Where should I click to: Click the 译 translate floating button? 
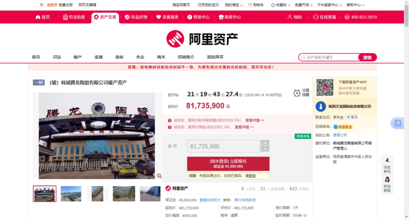[x=398, y=123]
